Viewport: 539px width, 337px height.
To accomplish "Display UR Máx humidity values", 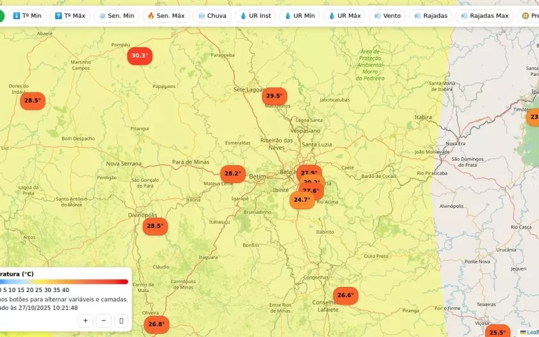I will [x=344, y=15].
